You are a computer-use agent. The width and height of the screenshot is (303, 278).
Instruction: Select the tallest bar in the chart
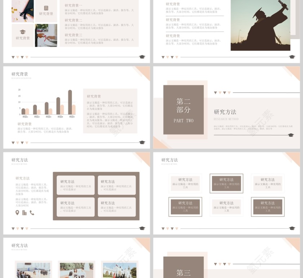point(70,102)
